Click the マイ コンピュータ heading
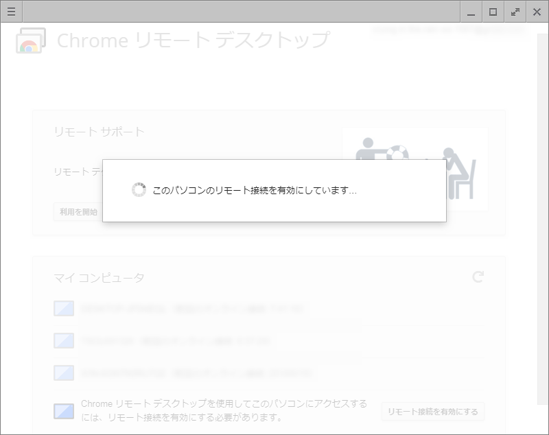Image resolution: width=549 pixels, height=435 pixels. point(99,278)
